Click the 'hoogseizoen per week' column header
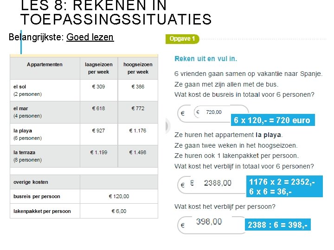 138,68
